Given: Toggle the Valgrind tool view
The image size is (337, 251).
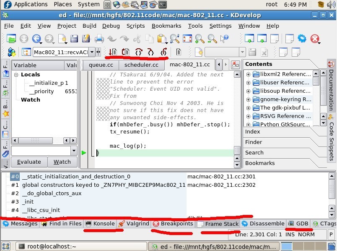Looking at the screenshot, I should point(134,224).
